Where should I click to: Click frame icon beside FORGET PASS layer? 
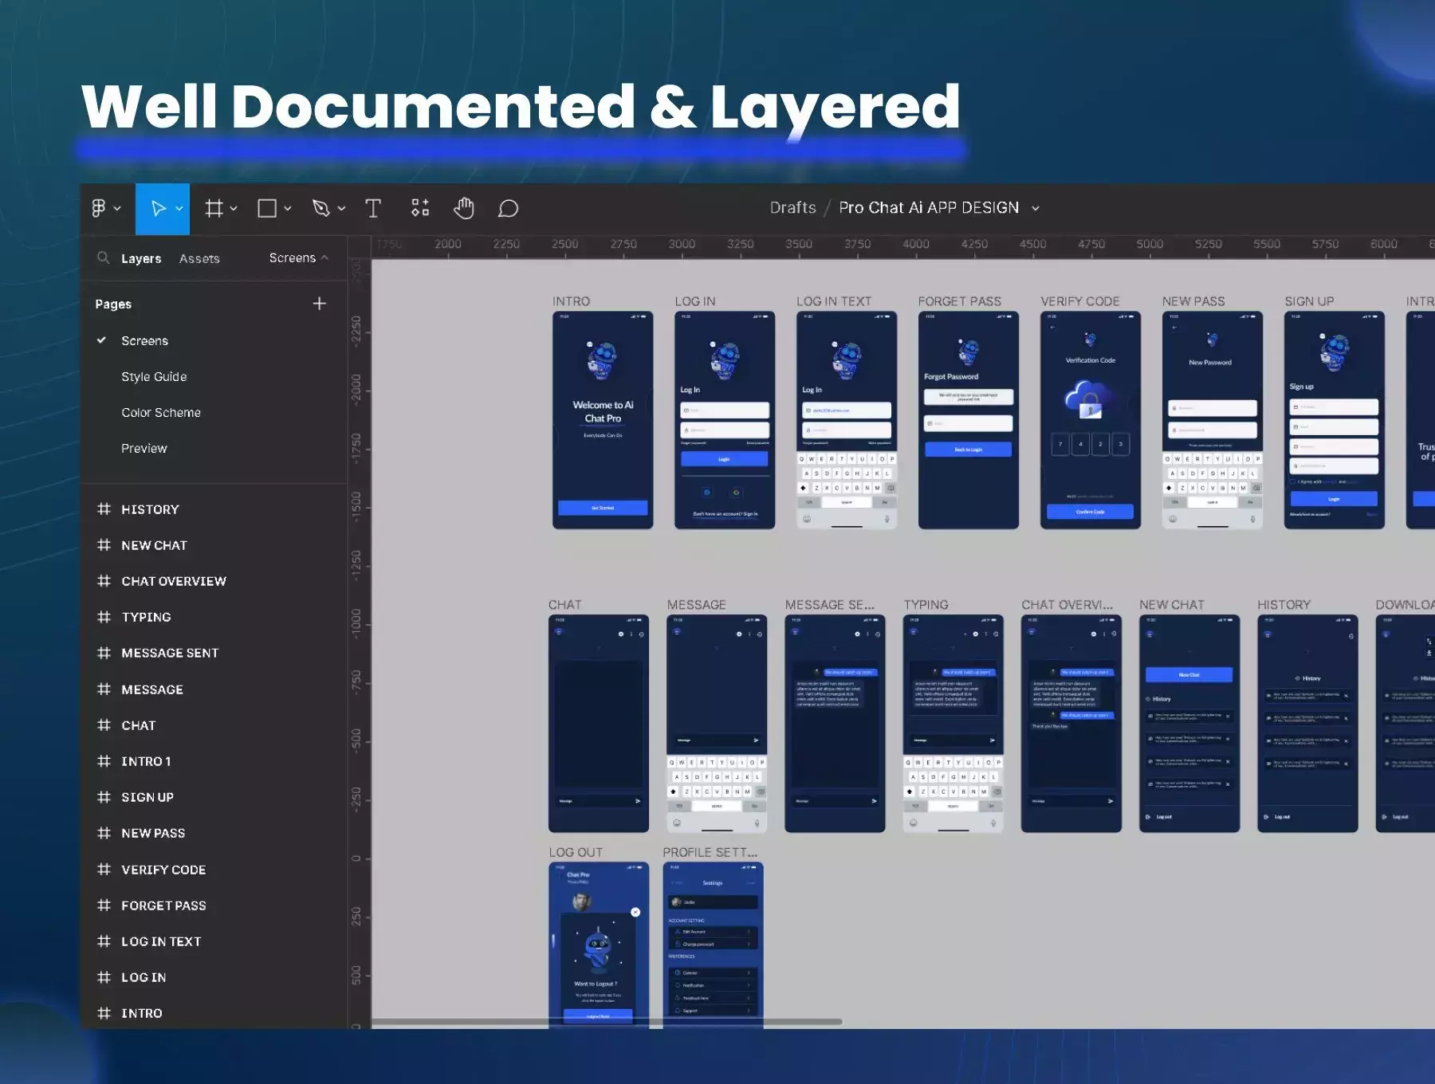click(x=104, y=905)
